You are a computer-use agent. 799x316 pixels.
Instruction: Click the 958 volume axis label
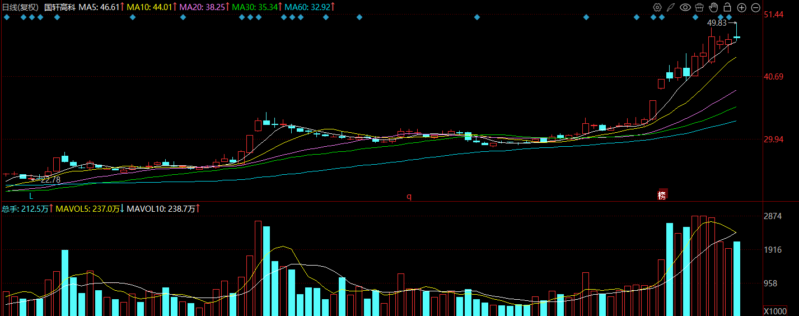click(770, 284)
